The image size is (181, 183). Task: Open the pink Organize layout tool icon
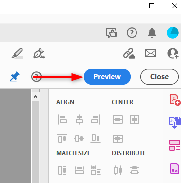point(175,145)
